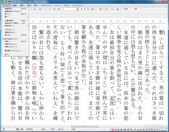Open the ツール menu
169x132 pixels.
[x=58, y=6]
